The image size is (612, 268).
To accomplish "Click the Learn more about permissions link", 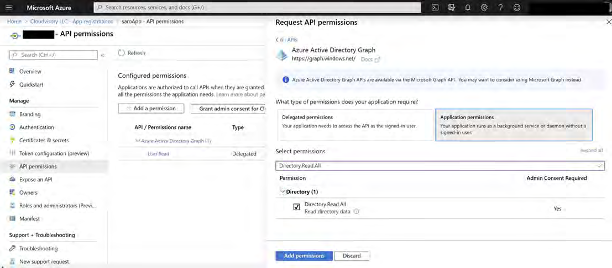I will click(x=241, y=94).
